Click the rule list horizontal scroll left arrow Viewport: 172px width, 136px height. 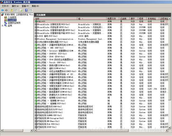[x=35, y=130]
